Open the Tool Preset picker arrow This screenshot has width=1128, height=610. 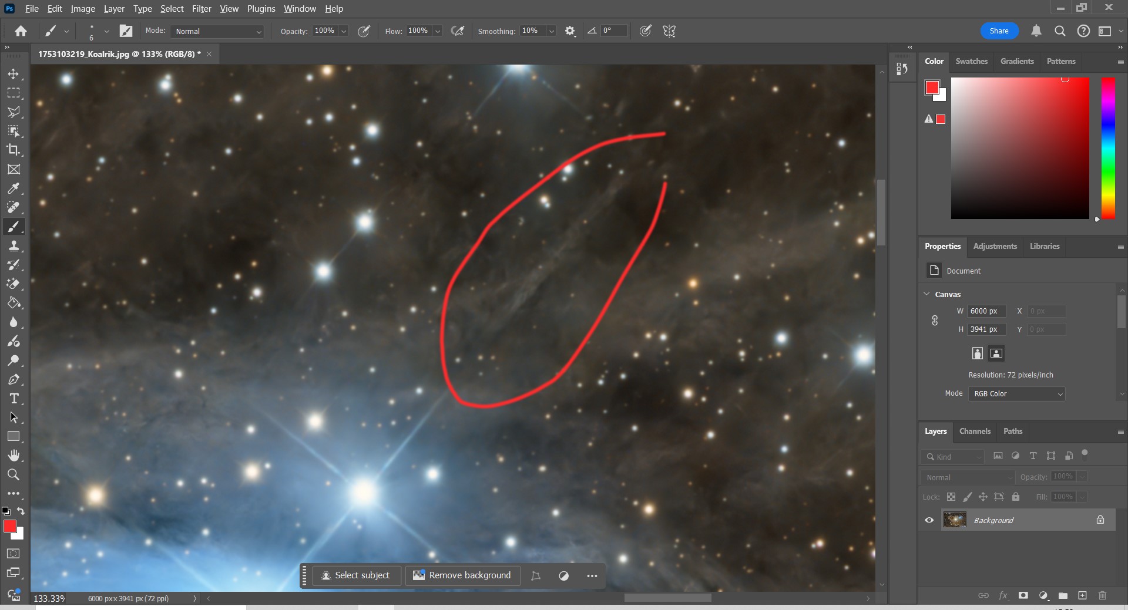coord(66,31)
